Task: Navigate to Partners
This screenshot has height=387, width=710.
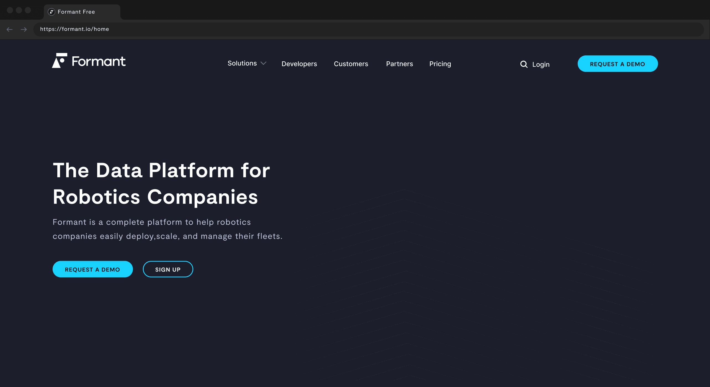Action: [399, 64]
